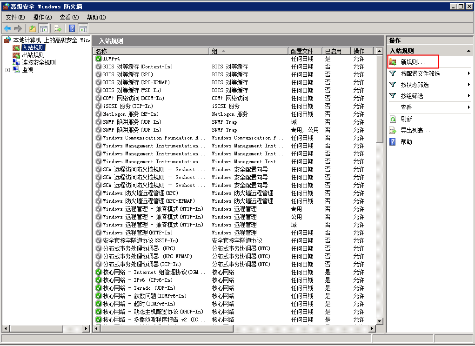Open the 查看(V) menu in menu bar

coord(69,17)
